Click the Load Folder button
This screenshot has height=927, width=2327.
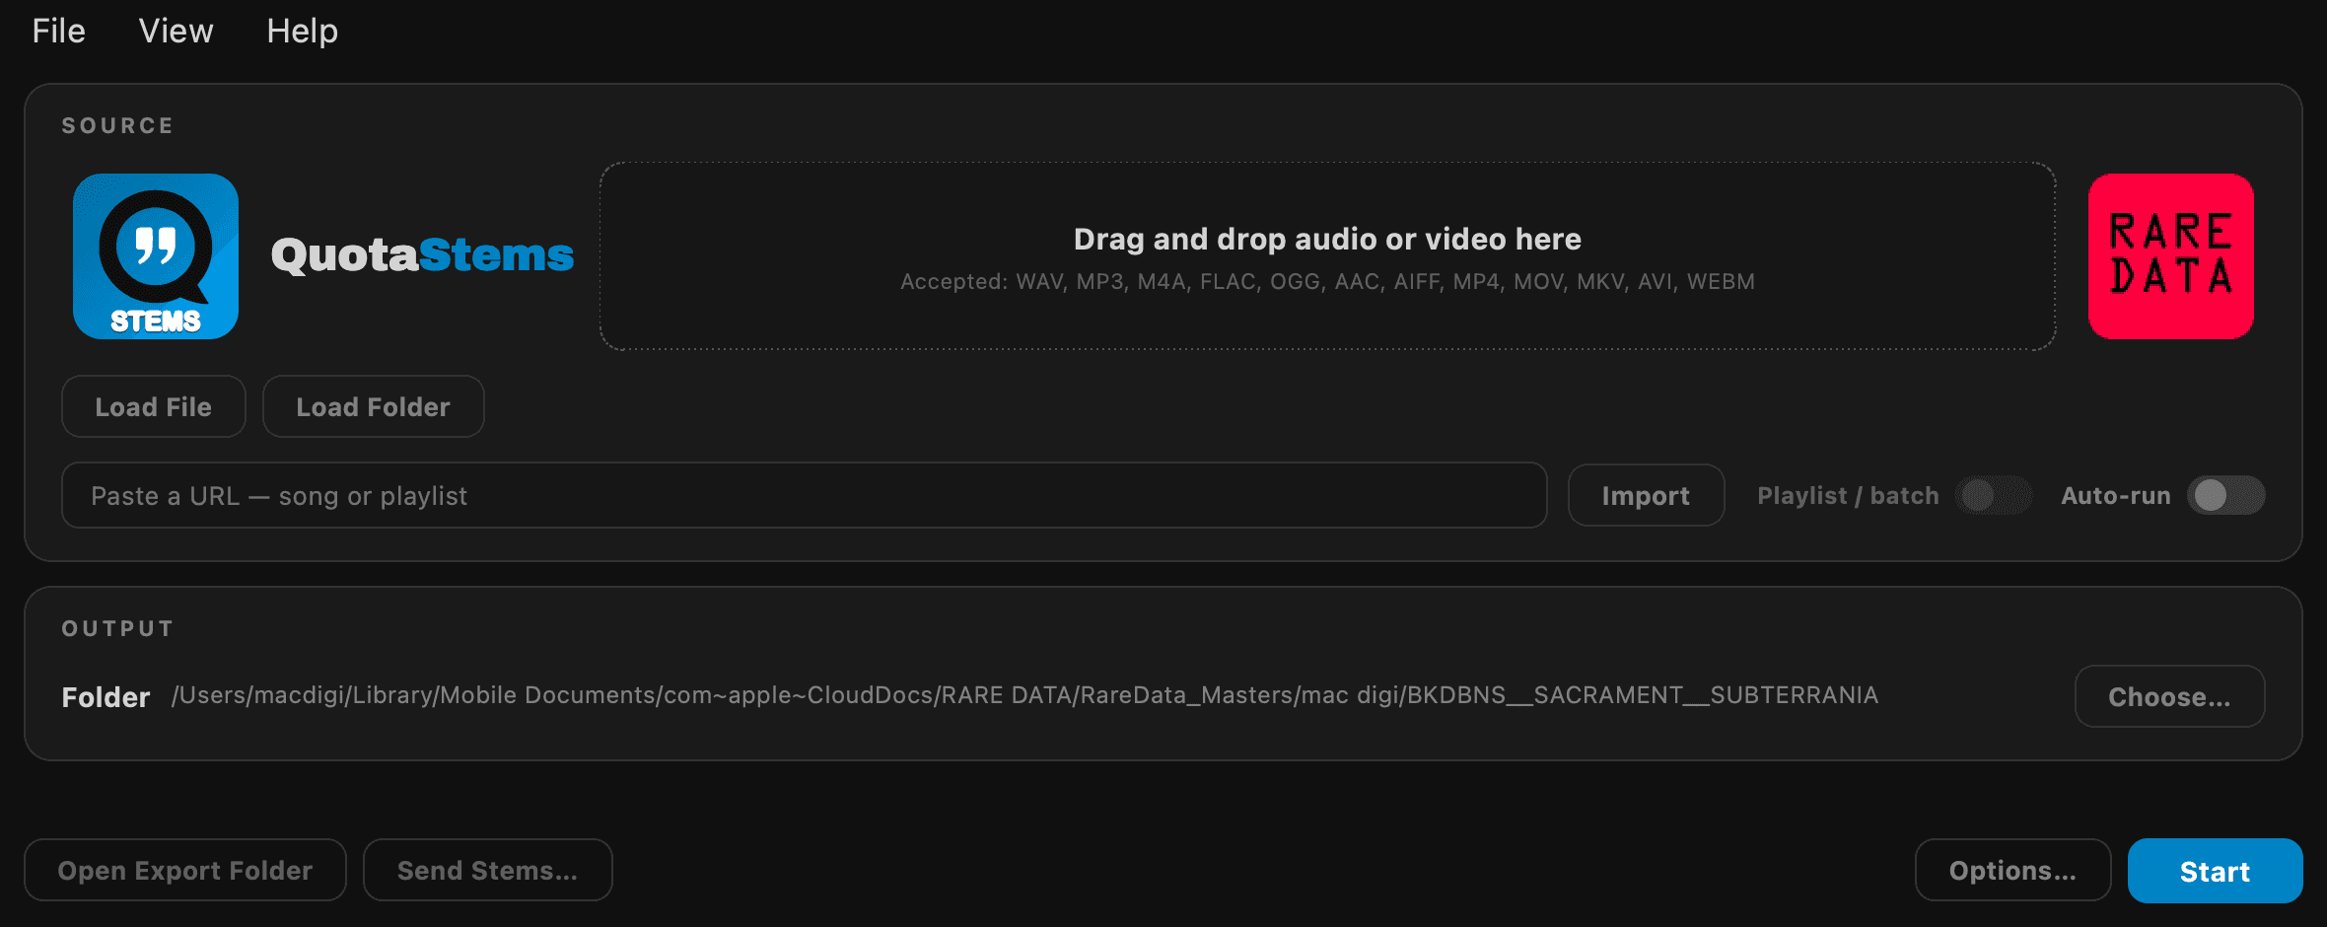pos(374,406)
